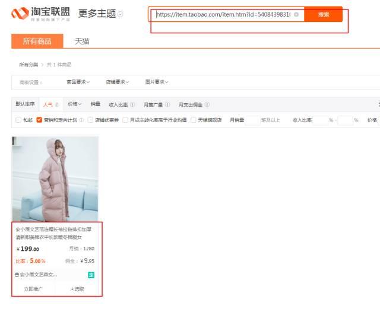The width and height of the screenshot is (380, 312).
Task: Sort results by 人气
Action: click(x=47, y=104)
